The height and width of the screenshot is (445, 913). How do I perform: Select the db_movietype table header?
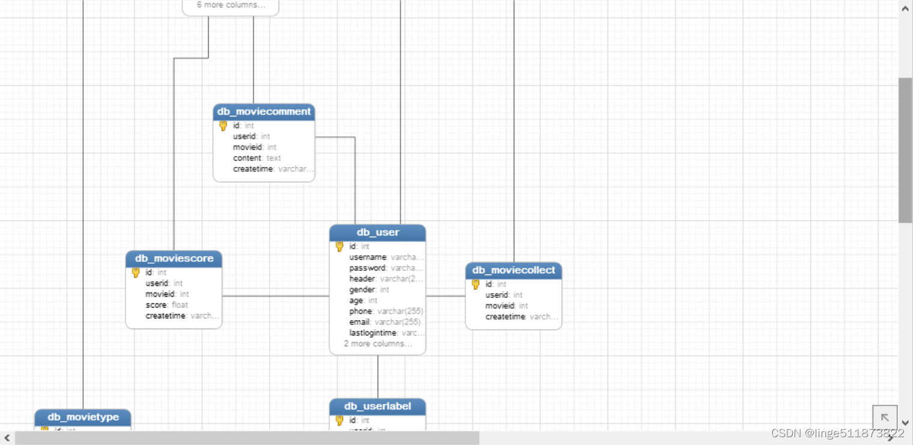pyautogui.click(x=83, y=417)
